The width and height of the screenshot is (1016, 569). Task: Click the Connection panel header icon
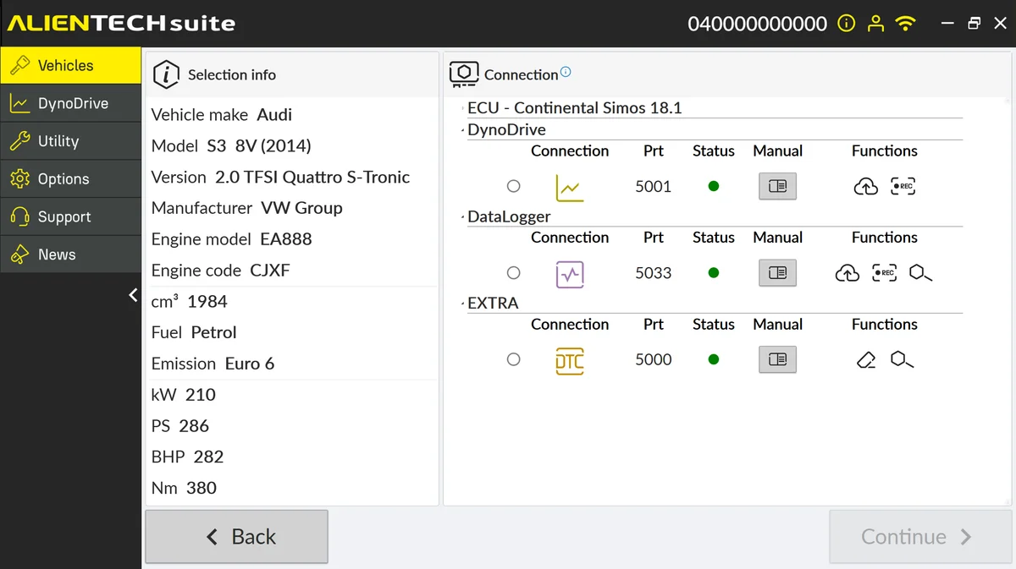click(464, 74)
